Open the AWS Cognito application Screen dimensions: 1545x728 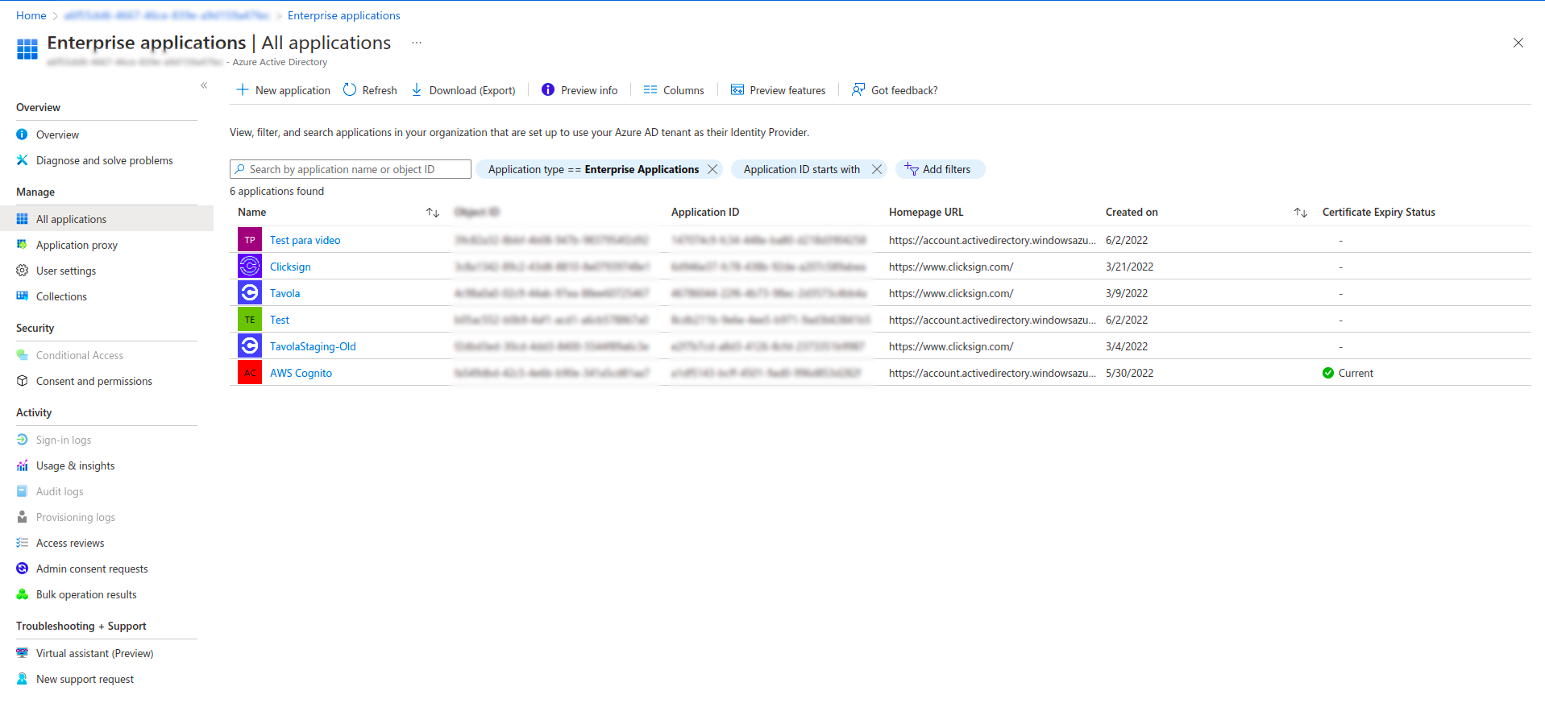click(x=301, y=373)
